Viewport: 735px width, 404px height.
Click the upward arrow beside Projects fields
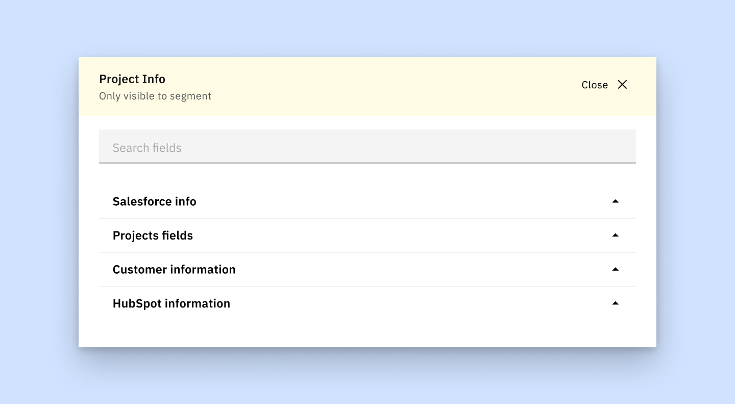(616, 235)
